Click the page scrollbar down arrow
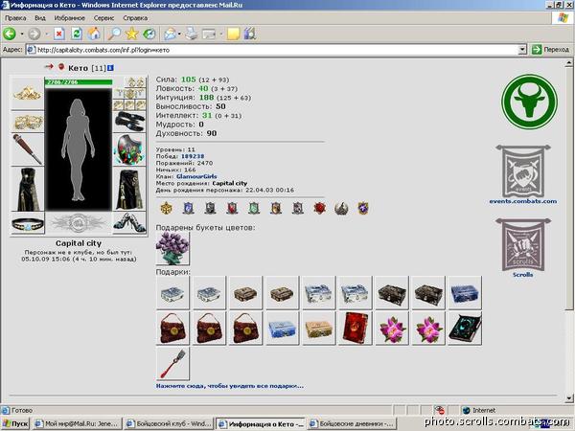 click(x=568, y=397)
